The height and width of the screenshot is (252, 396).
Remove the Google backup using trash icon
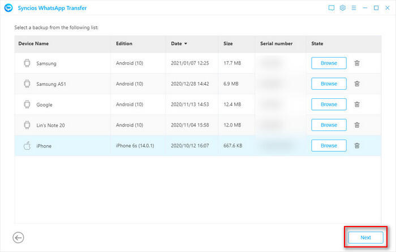coord(357,105)
